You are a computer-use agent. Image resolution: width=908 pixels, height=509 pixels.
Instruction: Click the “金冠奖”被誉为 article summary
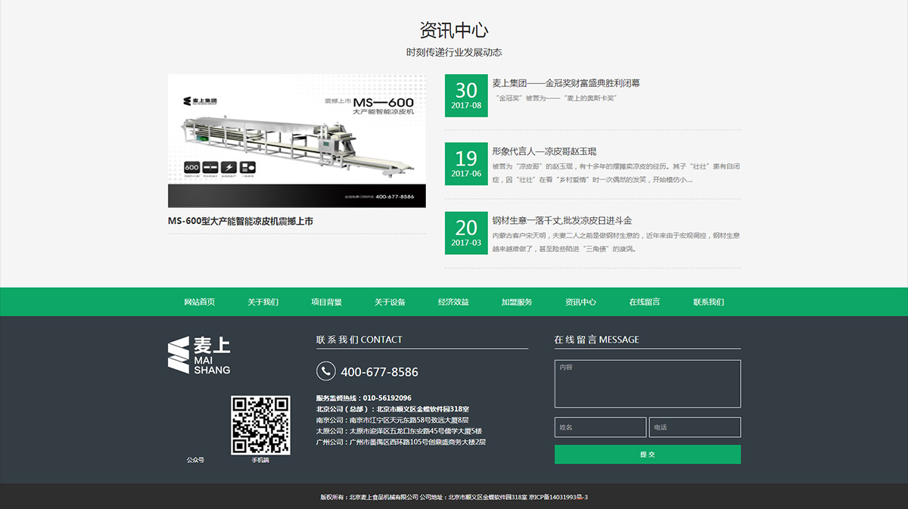coord(558,98)
